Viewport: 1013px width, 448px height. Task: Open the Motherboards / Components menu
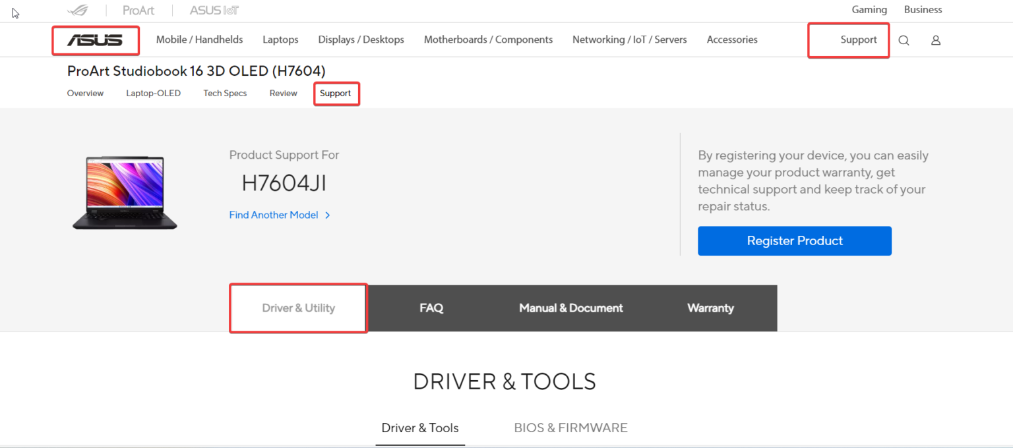click(488, 40)
